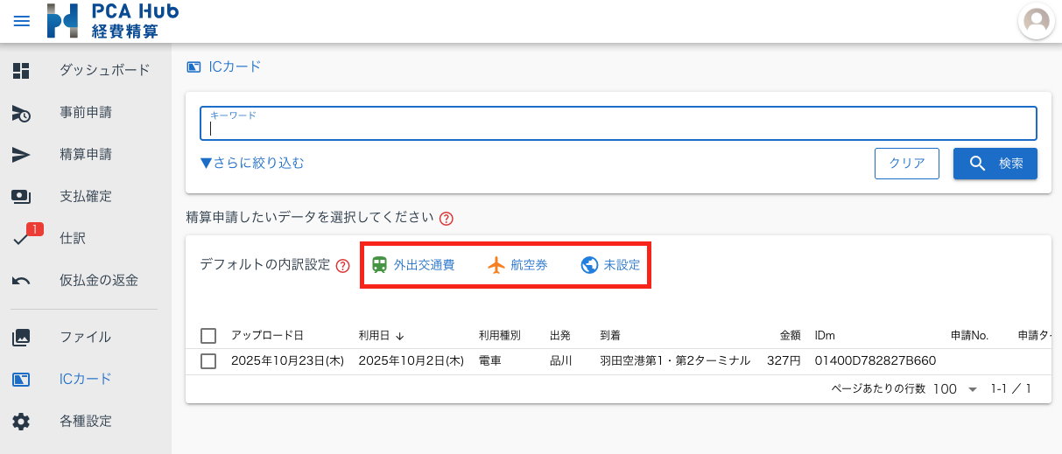Click the 出発 column header
The image size is (1062, 454).
point(560,335)
